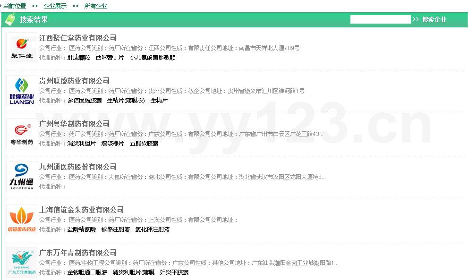Click the 信谊金朱药业 logo
468x280 pixels.
22,220
